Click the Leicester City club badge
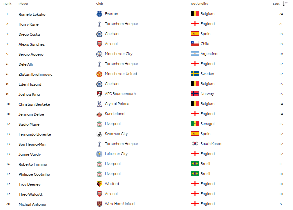The height and width of the screenshot is (210, 293). (x=99, y=154)
